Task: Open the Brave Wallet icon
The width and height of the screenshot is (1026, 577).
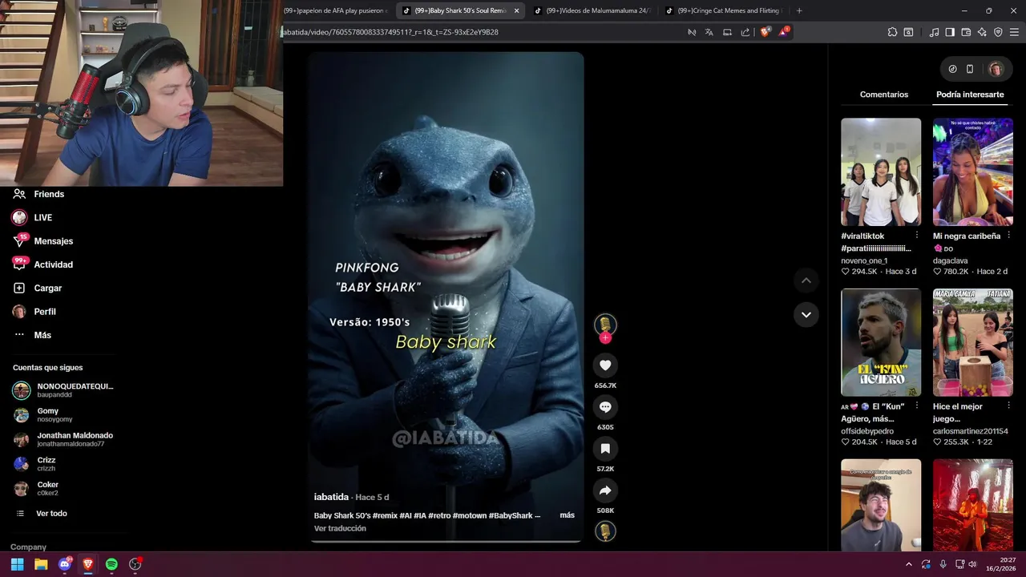Action: pyautogui.click(x=966, y=32)
